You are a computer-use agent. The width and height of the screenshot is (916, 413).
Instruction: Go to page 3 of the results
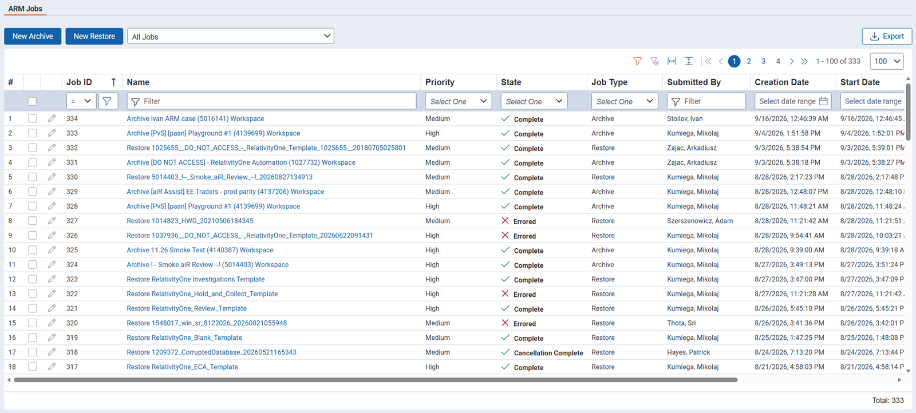[763, 61]
